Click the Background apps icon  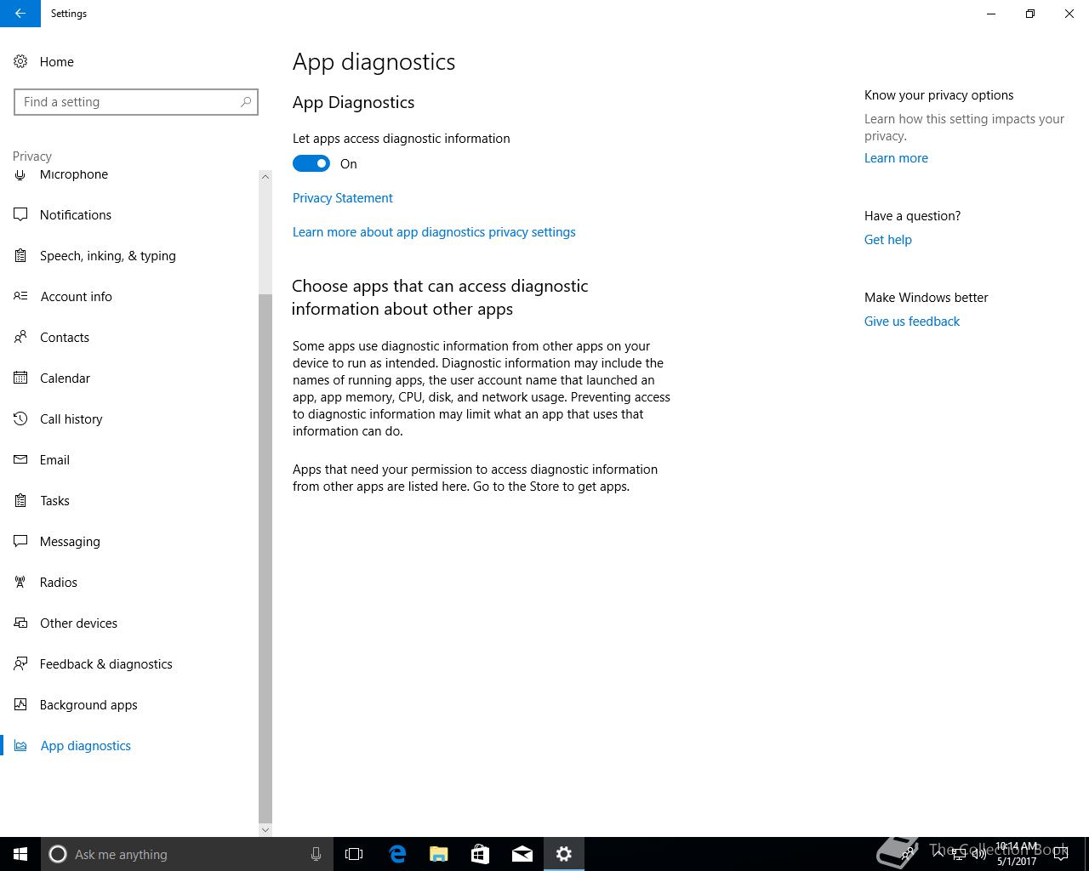click(x=20, y=704)
